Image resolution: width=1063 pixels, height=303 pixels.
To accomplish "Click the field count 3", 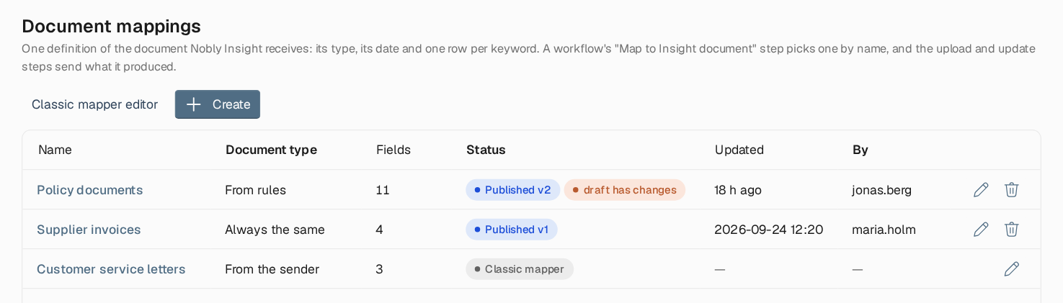I will click(x=379, y=269).
